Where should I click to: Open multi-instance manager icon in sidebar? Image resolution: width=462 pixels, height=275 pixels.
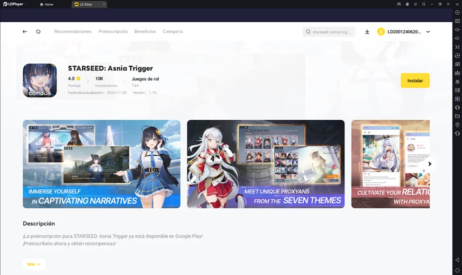pyautogui.click(x=457, y=64)
